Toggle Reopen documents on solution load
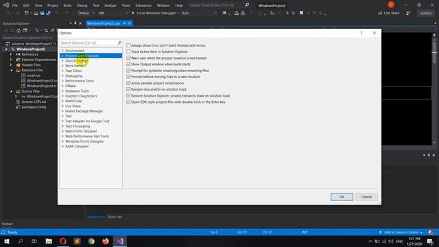 pos(128,89)
